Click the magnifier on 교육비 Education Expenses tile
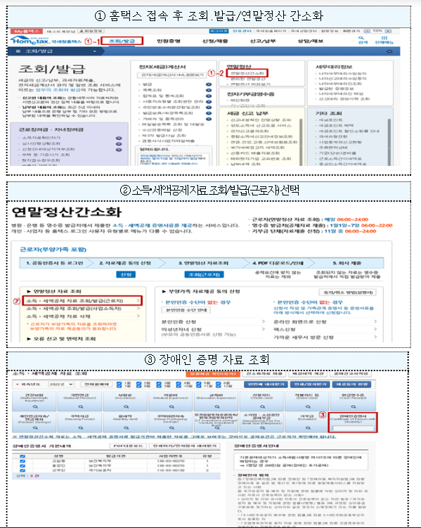 pyautogui.click(x=217, y=407)
